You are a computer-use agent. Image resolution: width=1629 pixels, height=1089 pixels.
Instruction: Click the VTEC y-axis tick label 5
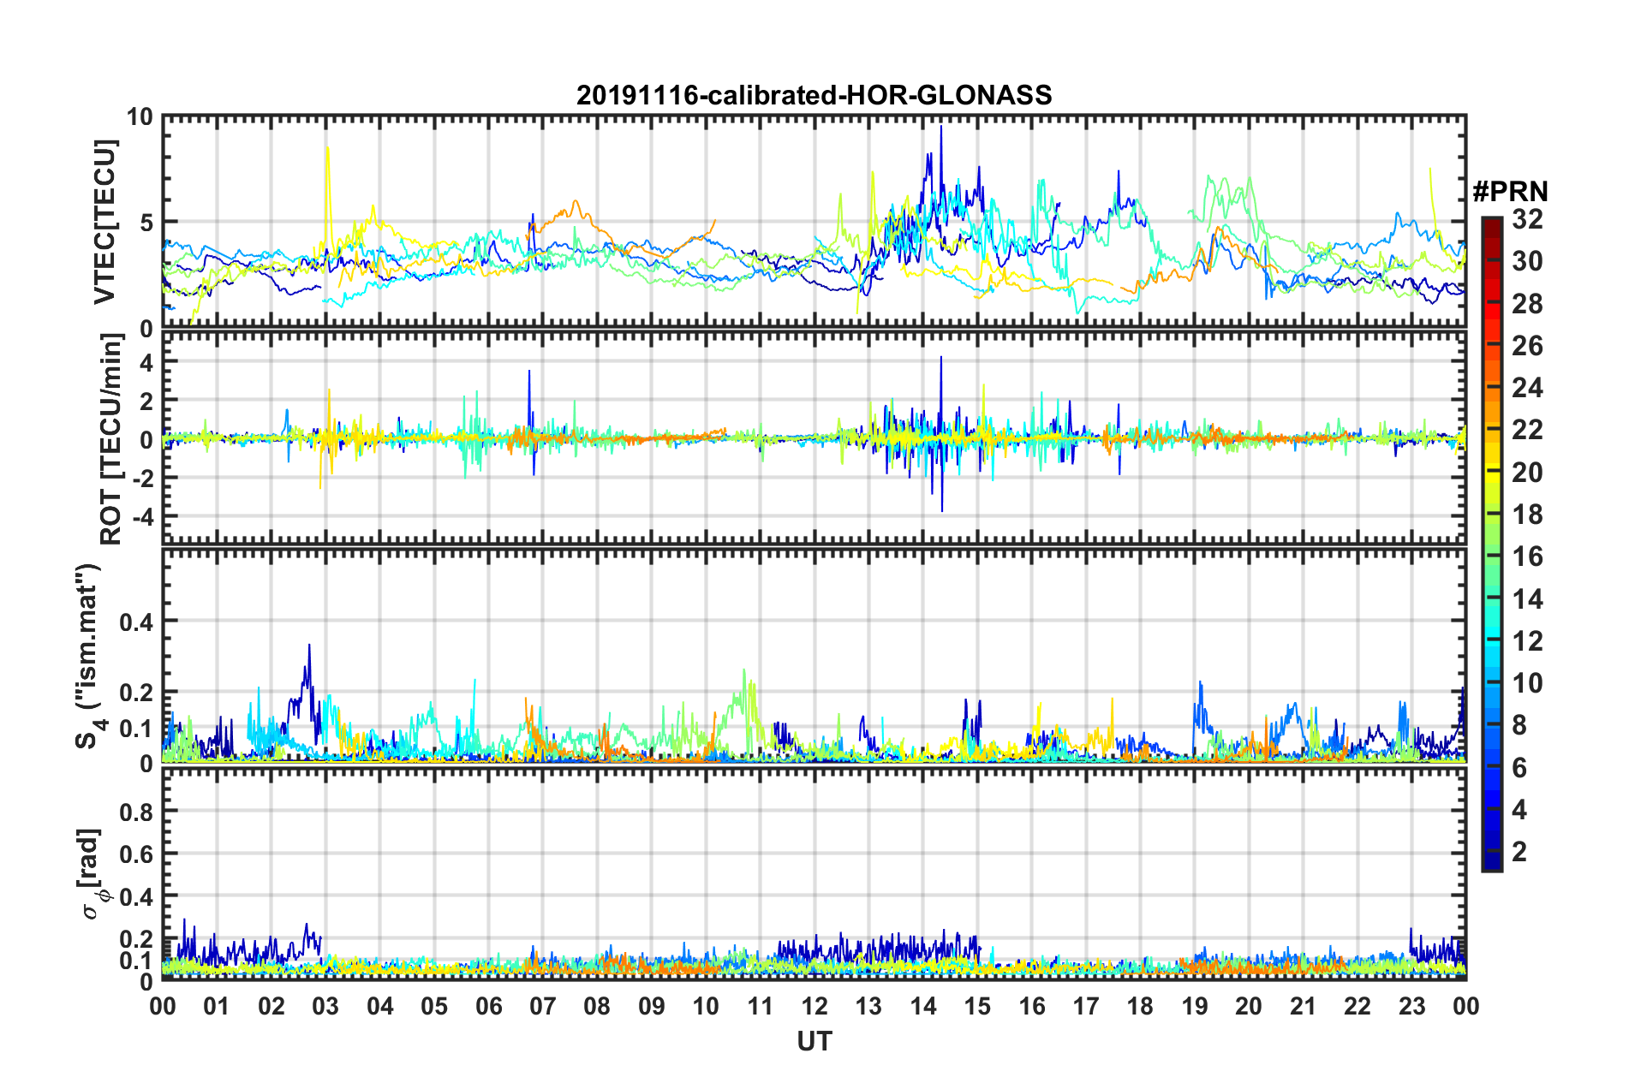click(146, 223)
